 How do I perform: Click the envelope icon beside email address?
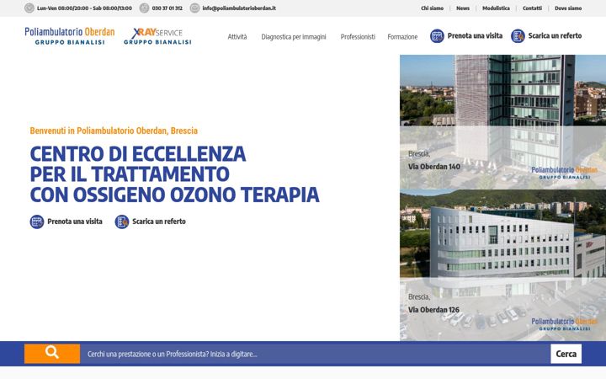click(x=194, y=8)
